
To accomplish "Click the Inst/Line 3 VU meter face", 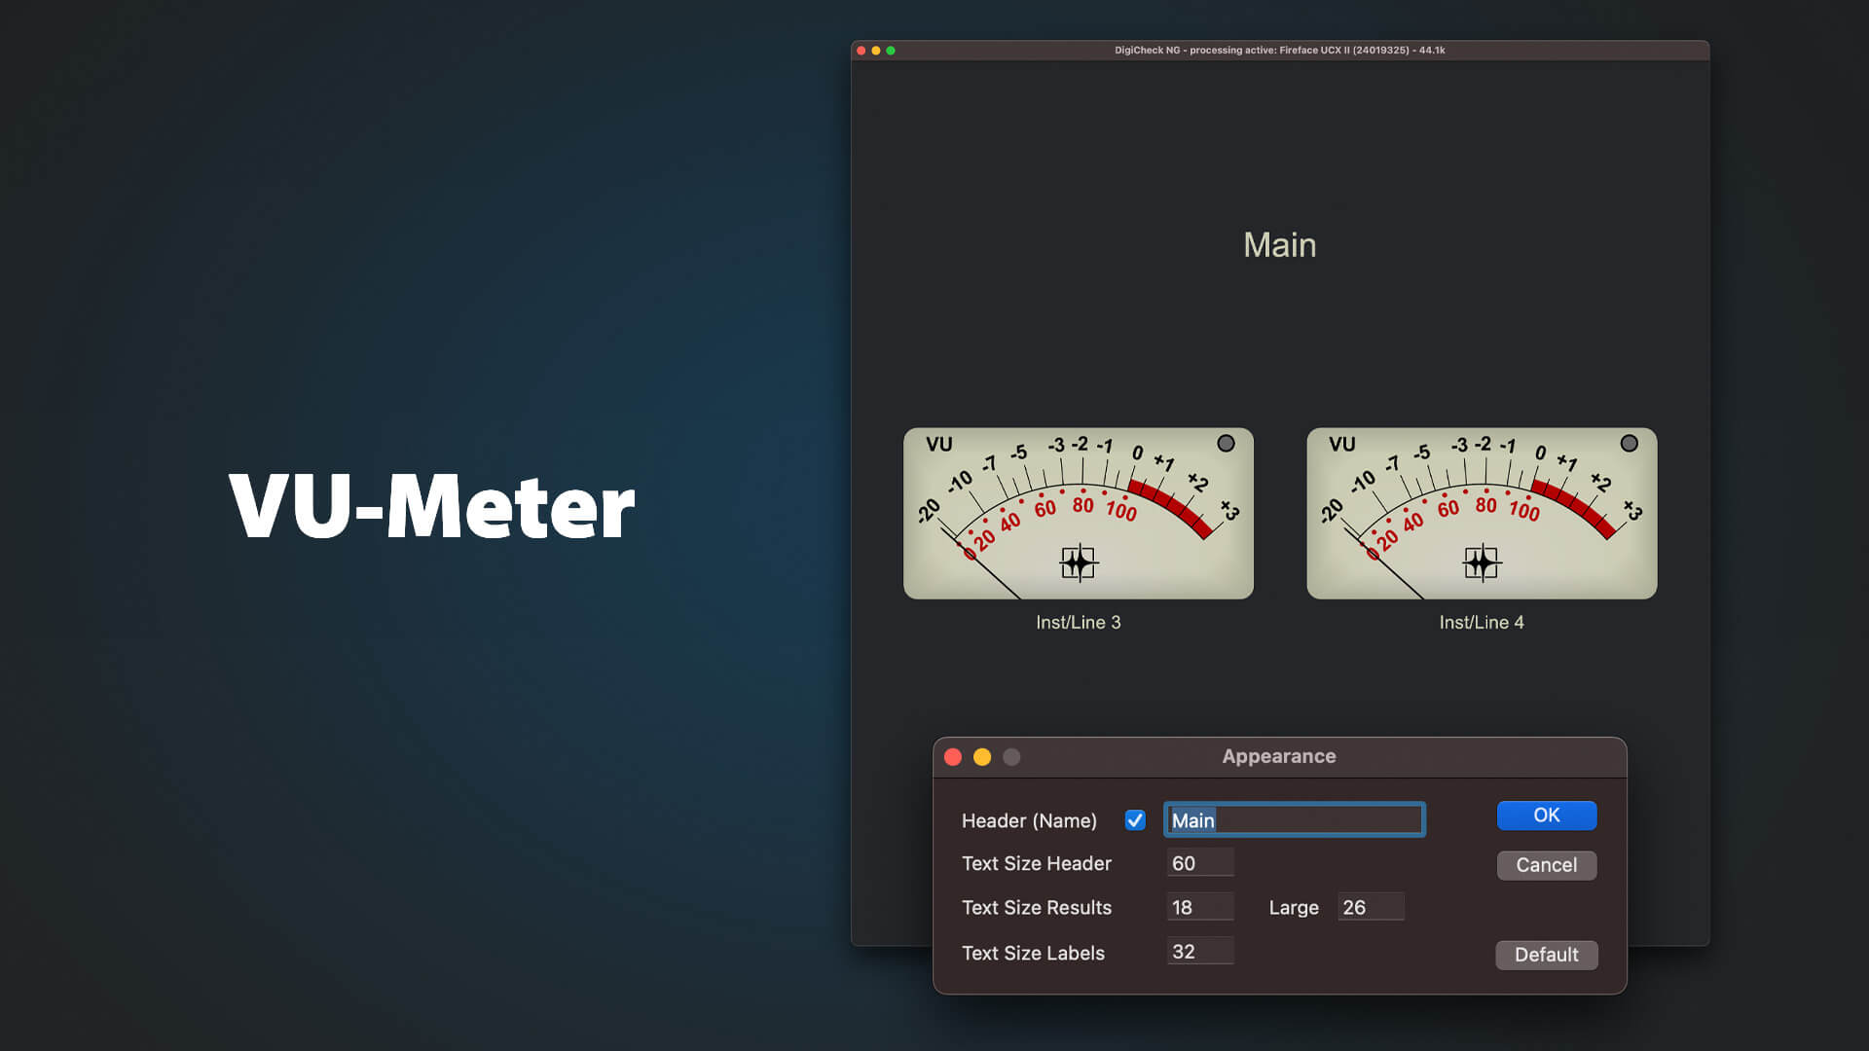I will coord(1079,513).
